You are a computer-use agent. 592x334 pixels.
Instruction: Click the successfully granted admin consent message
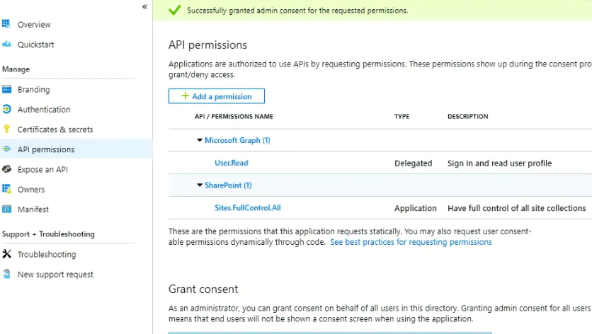click(297, 11)
